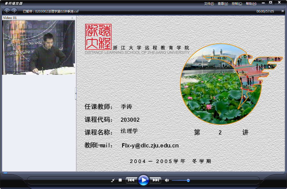
Task: Adjust the volume slider handle
Action: coord(188,180)
